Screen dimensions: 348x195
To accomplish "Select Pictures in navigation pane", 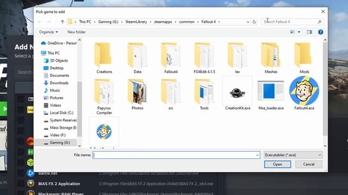I will (x=53, y=97).
